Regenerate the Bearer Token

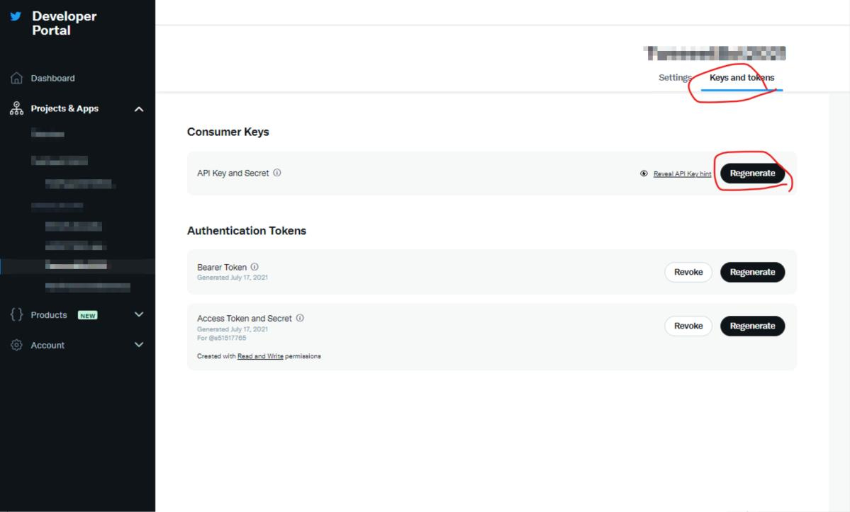pos(752,272)
